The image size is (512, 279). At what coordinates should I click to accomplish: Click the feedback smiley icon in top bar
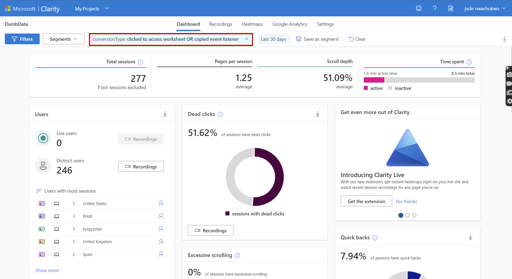(418, 8)
